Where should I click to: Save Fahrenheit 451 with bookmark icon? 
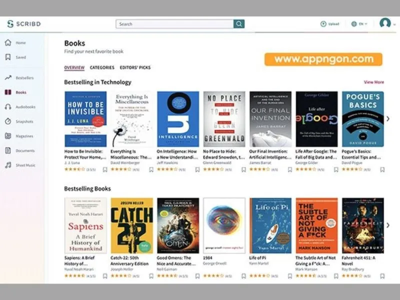(x=382, y=276)
